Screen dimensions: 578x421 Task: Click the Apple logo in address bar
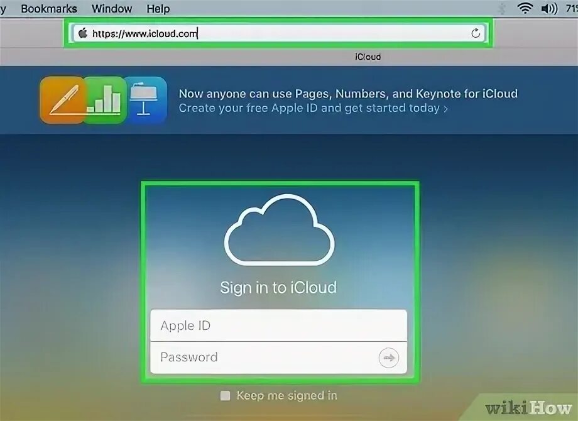point(83,33)
